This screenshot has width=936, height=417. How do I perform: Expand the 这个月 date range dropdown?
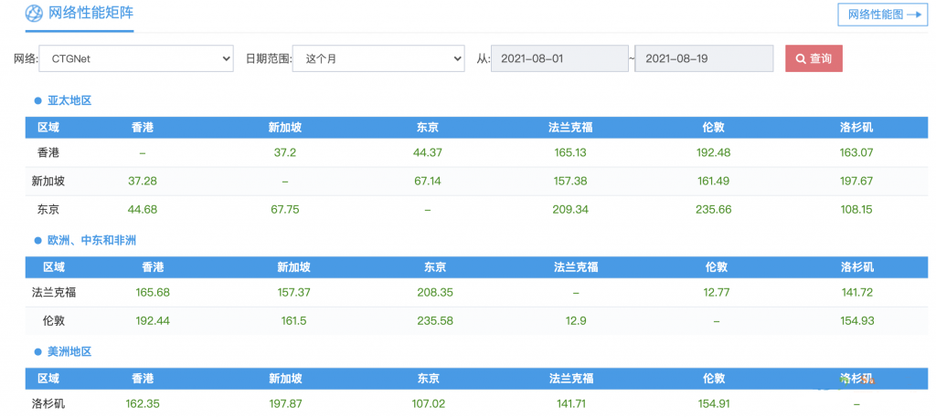pos(381,59)
